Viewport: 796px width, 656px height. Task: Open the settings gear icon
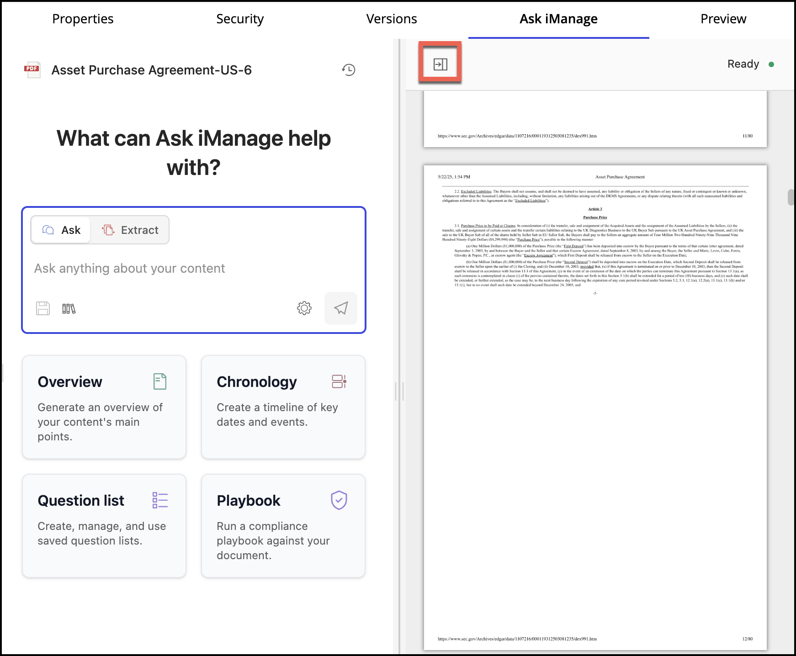click(x=304, y=308)
